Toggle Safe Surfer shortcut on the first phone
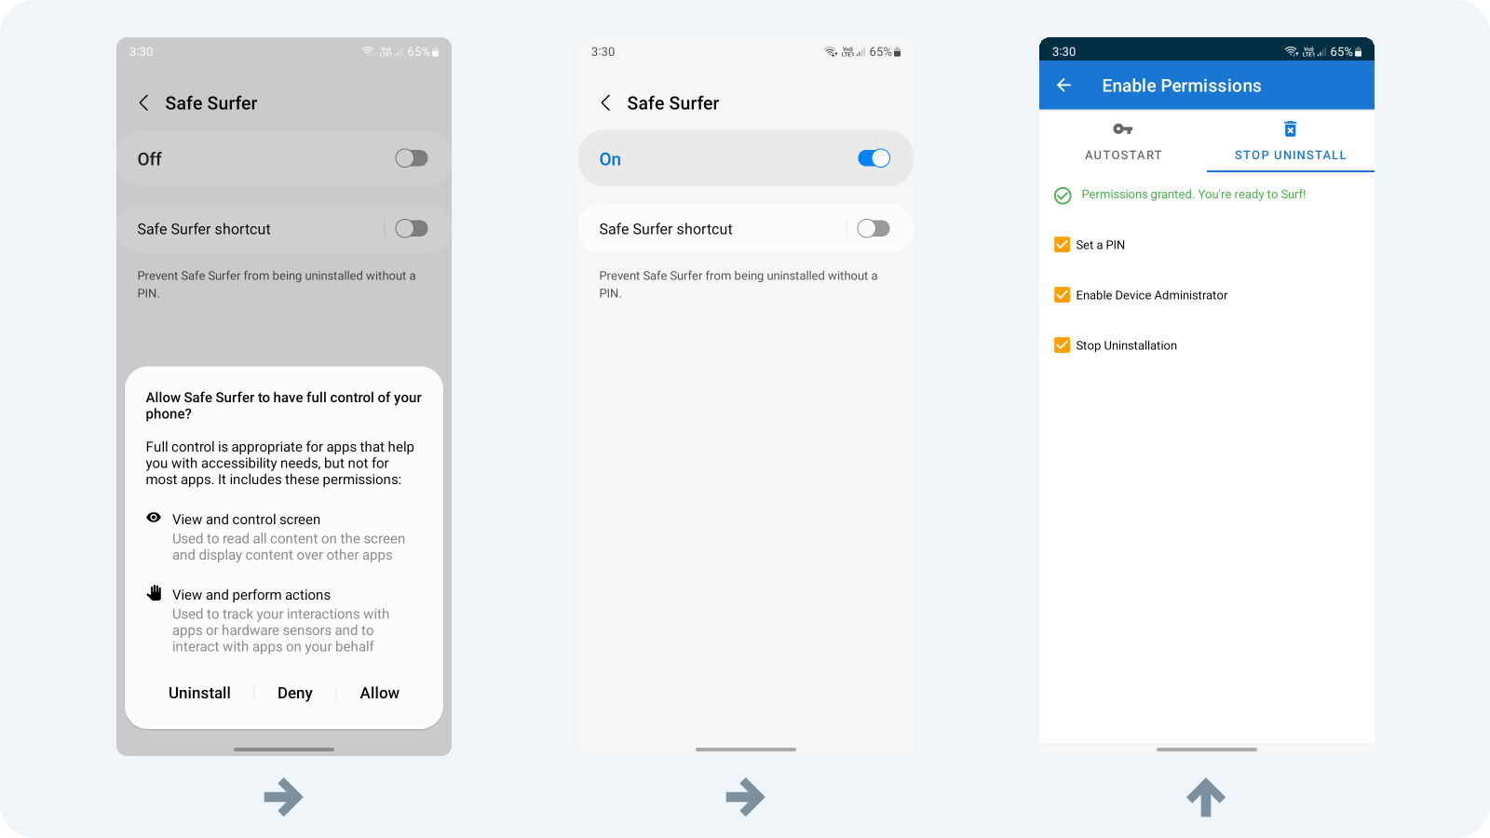The width and height of the screenshot is (1490, 838). (x=412, y=228)
